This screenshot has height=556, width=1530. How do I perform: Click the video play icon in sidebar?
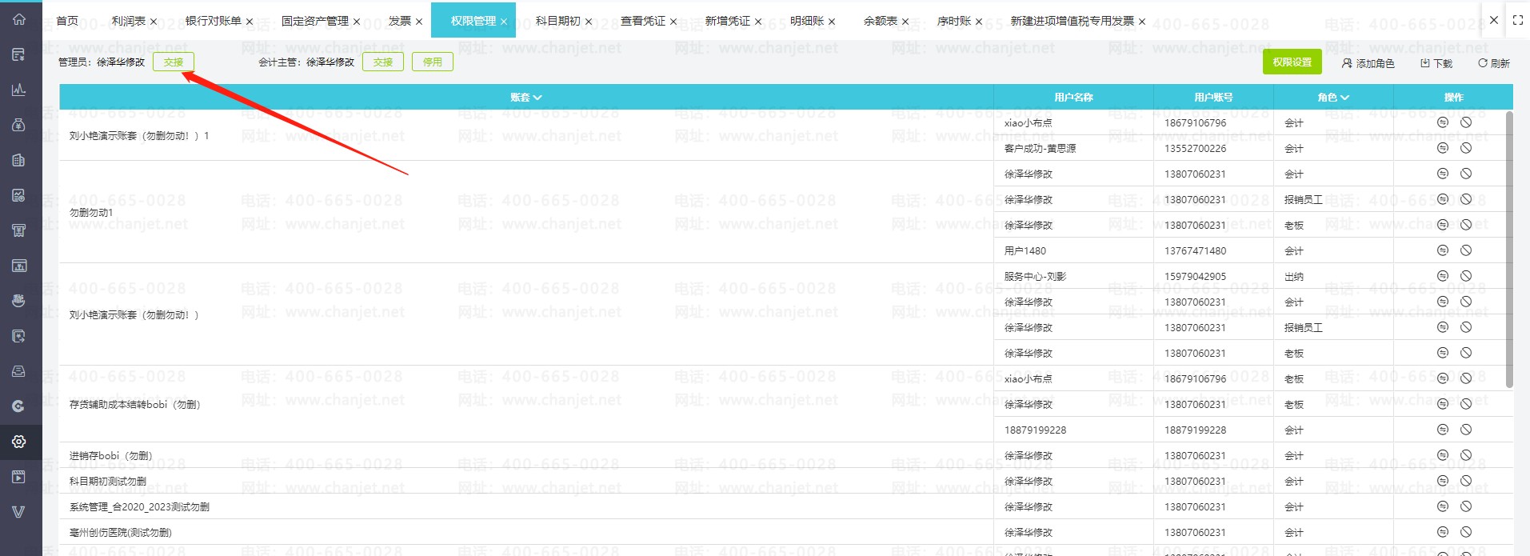click(x=19, y=477)
